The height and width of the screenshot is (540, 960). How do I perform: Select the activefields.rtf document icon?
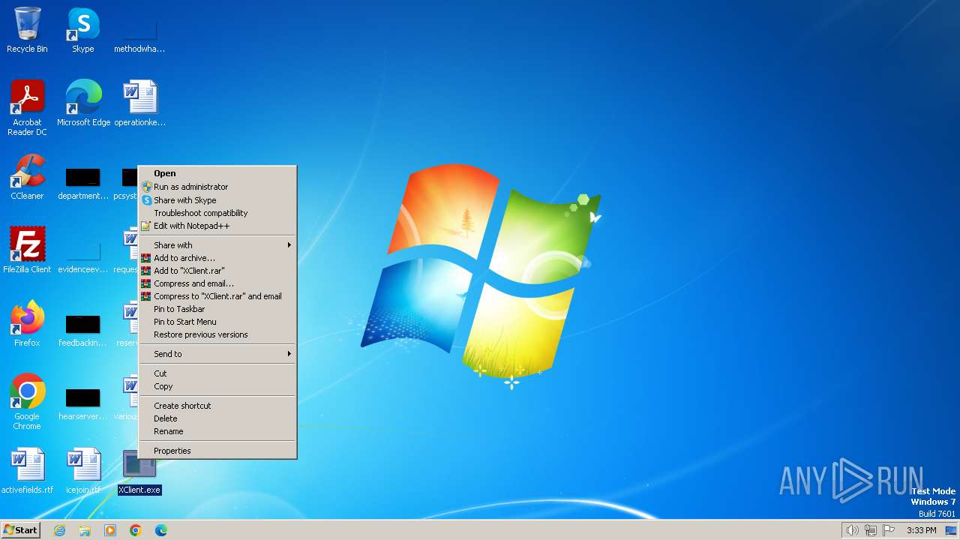(x=27, y=471)
